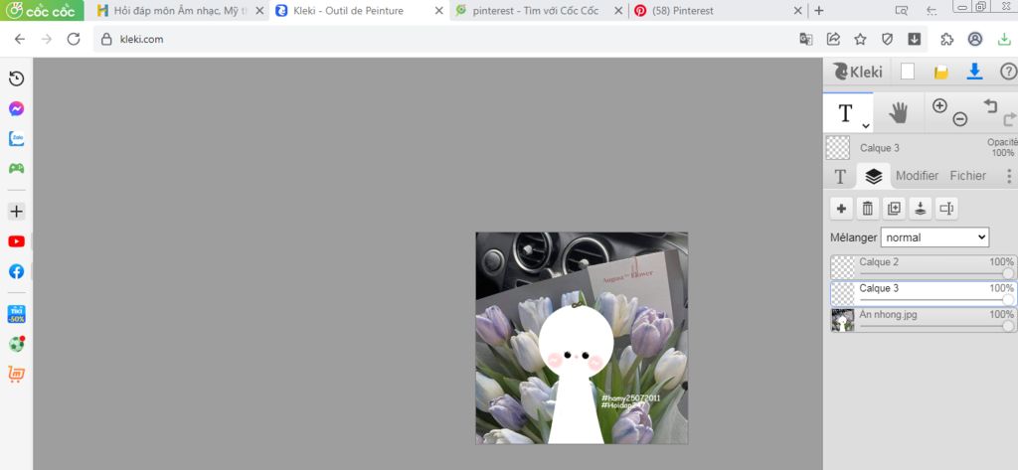
Task: Open the three-dot more options menu
Action: (1008, 176)
